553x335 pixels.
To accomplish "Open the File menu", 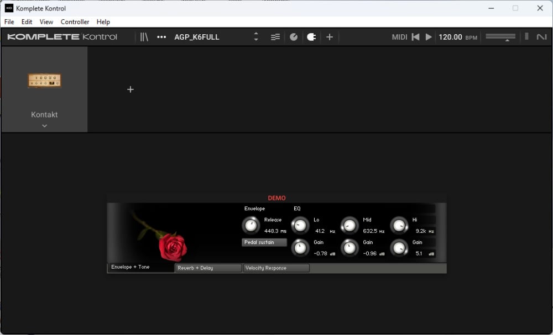I will tap(9, 22).
